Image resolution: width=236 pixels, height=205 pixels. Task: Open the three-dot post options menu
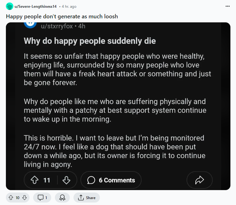click(x=228, y=6)
